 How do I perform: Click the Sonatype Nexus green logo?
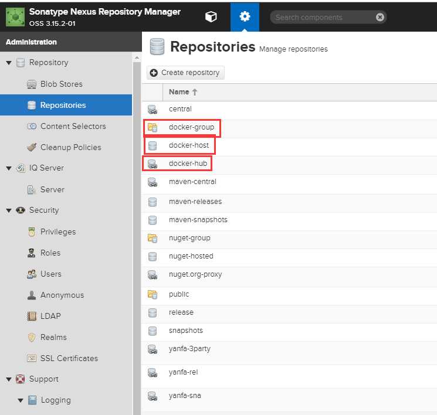(15, 17)
